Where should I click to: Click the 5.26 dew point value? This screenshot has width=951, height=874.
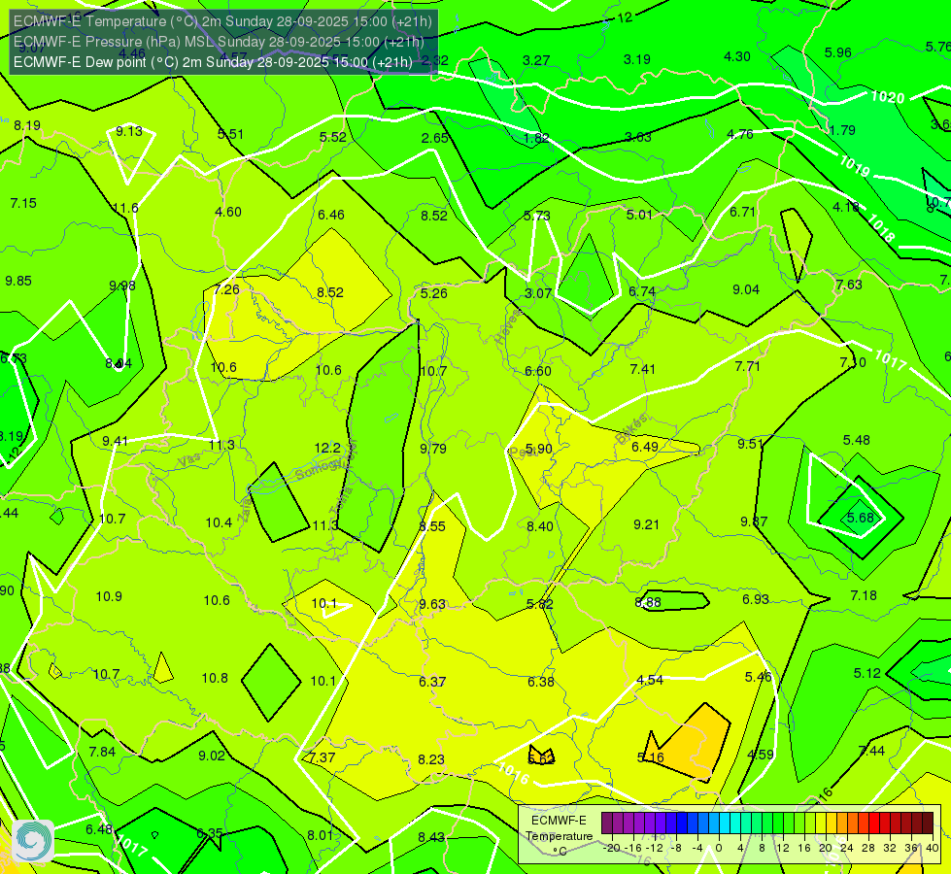tap(434, 293)
